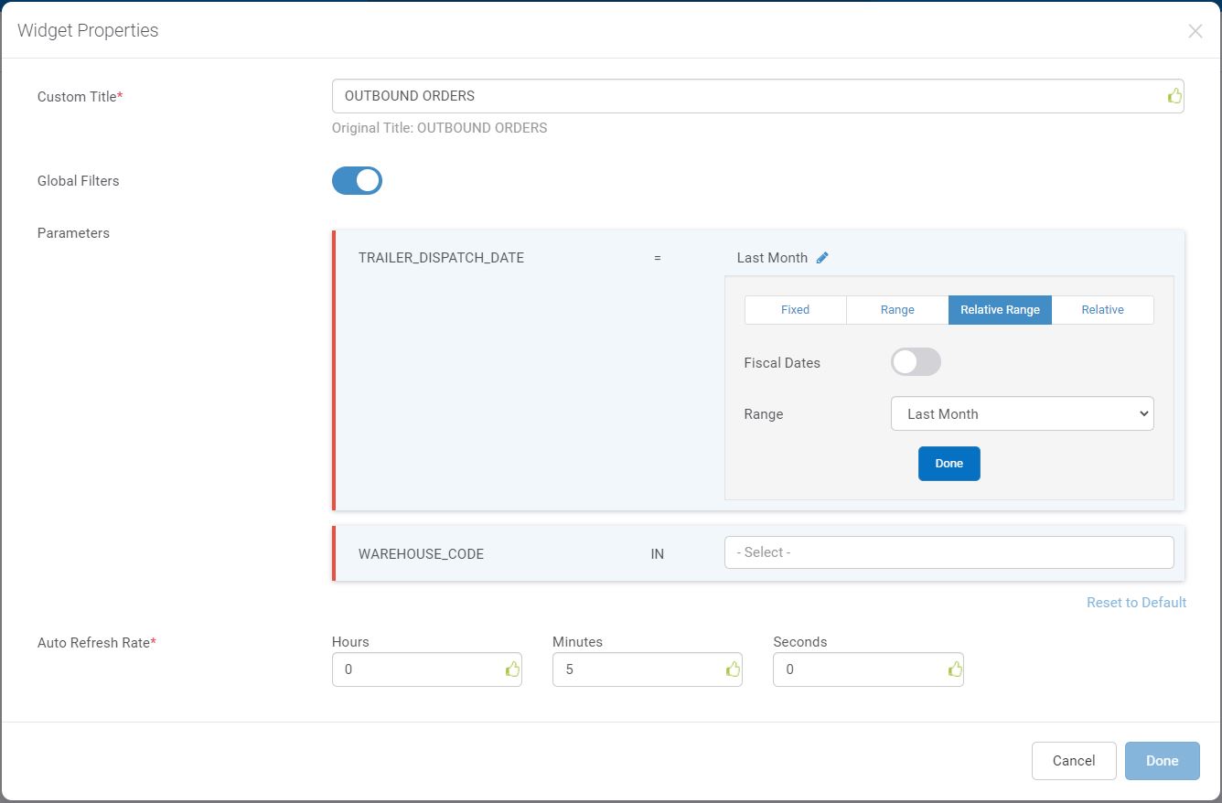Click the thumbs-up icon in Custom Title field
The width and height of the screenshot is (1222, 803).
tap(1174, 96)
